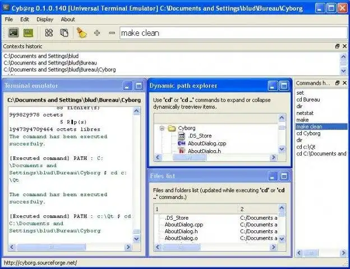Maximize the Dynamic path explorer subwindow
The image size is (350, 269).
pyautogui.click(x=284, y=86)
